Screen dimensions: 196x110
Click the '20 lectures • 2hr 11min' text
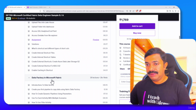tap(99, 78)
